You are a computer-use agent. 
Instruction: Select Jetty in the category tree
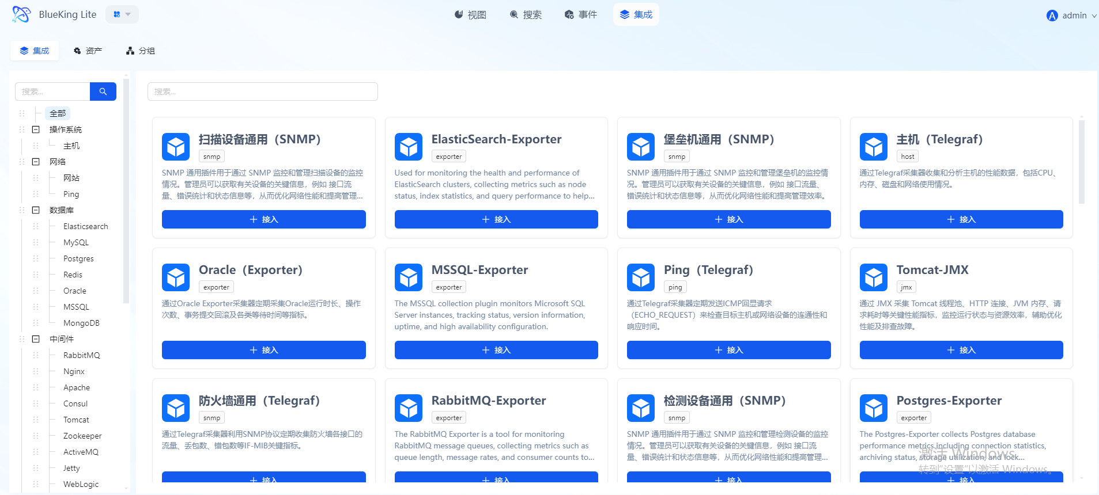click(x=71, y=468)
